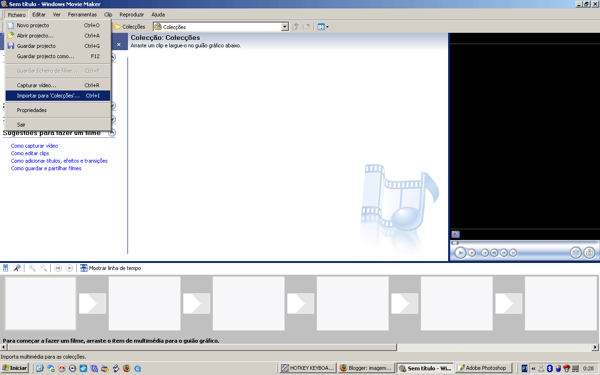Select Guardar projecto como... menu entry
Viewport: 600px width, 375px height.
58,56
